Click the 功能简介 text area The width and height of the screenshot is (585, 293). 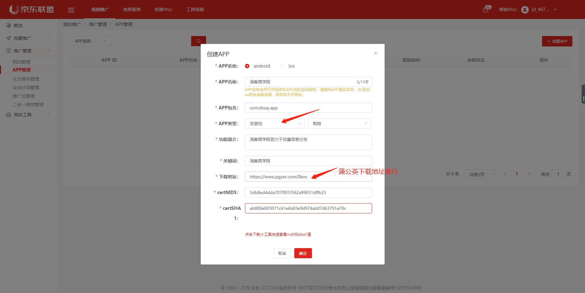308,142
